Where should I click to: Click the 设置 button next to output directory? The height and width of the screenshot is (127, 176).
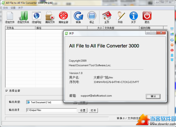click(83, 110)
